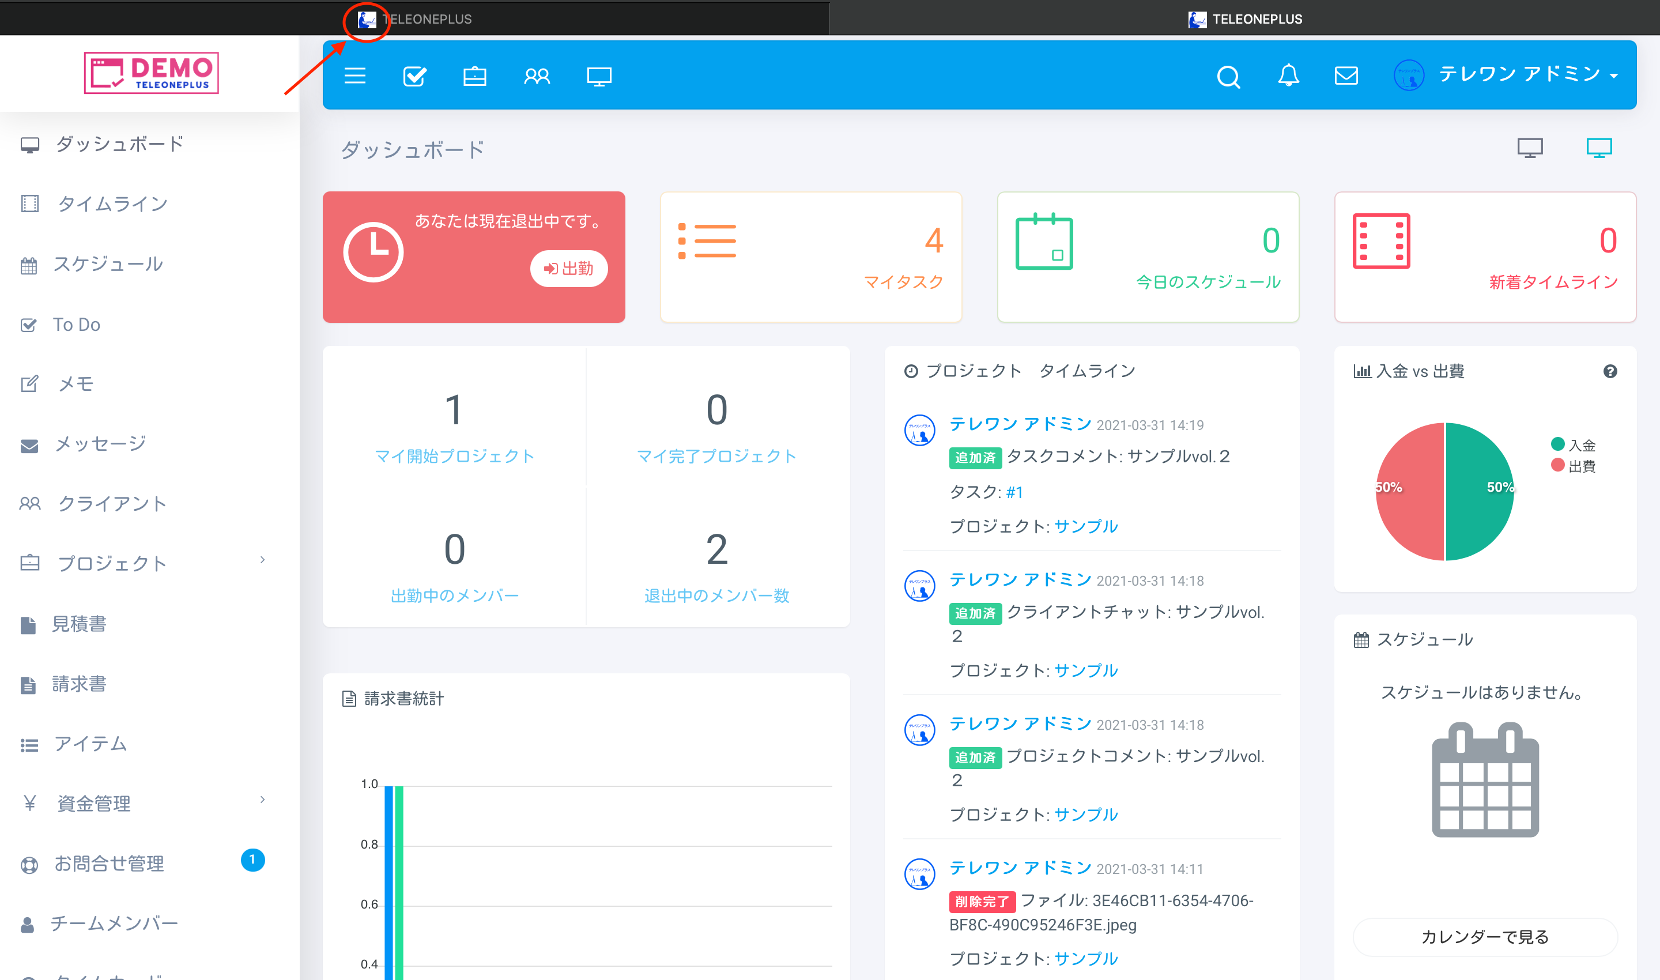
Task: Open the 新着タイムライン card
Action: click(1486, 257)
